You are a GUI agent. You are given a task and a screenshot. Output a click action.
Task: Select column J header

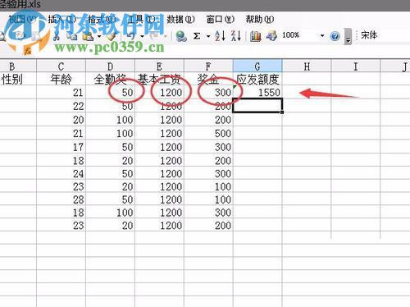[395, 66]
